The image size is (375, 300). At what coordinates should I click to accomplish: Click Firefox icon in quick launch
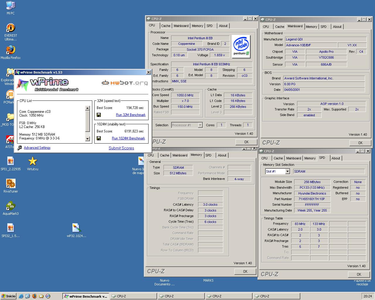pos(35,296)
